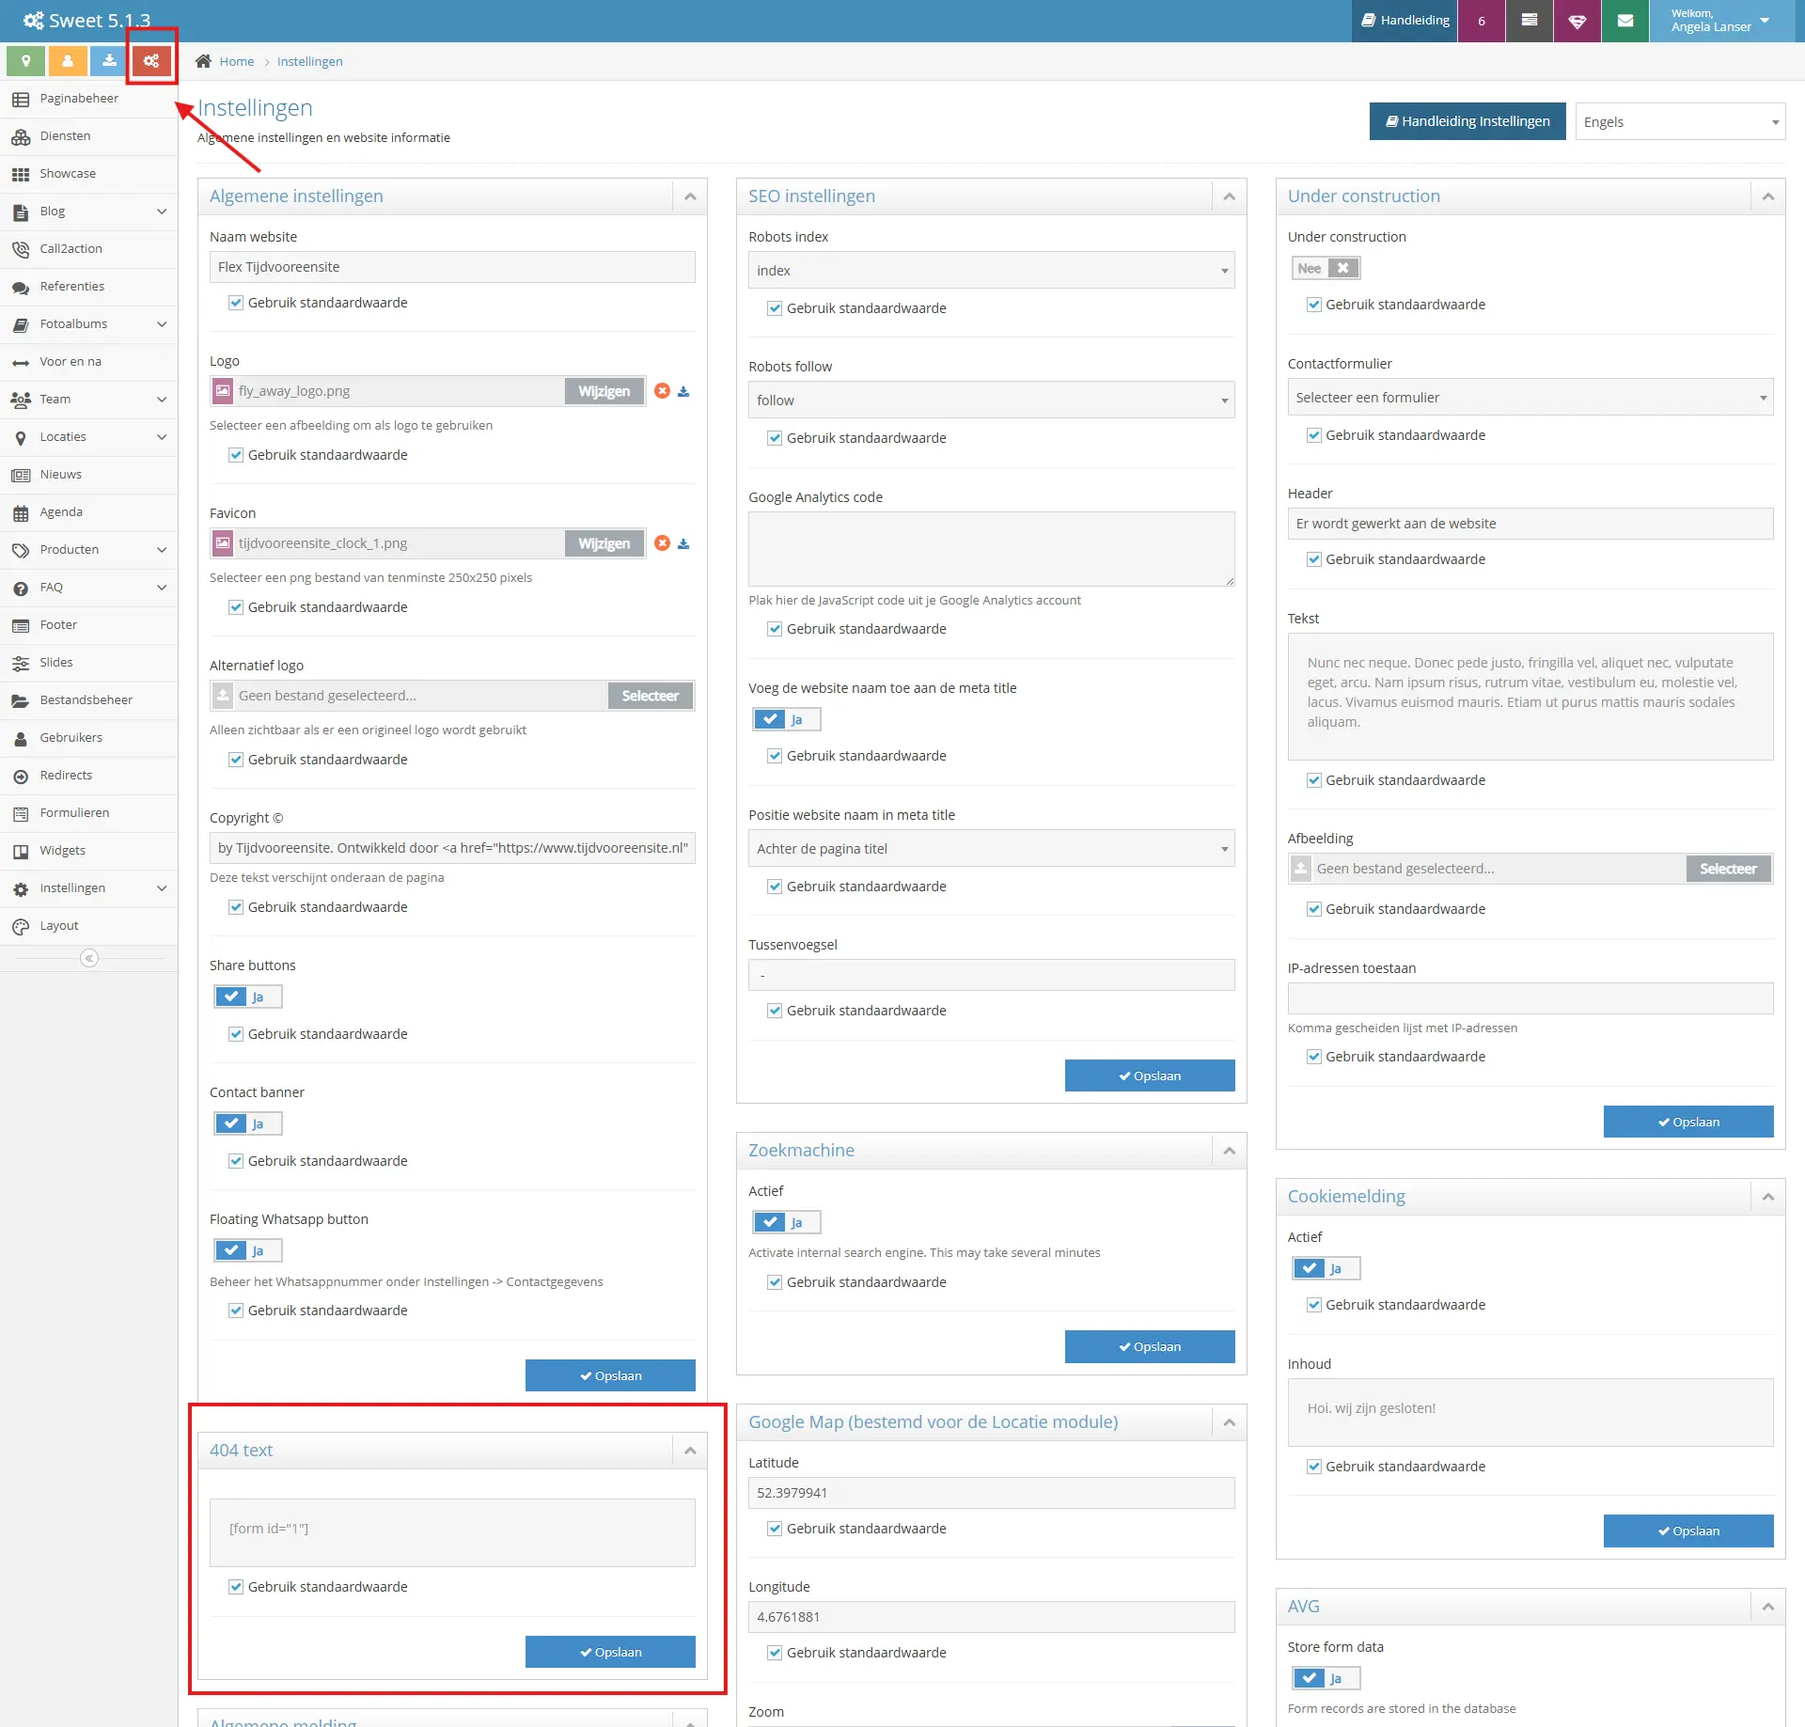Click the diamond icon in top bar
Screen dimensions: 1805x1727
(1577, 21)
